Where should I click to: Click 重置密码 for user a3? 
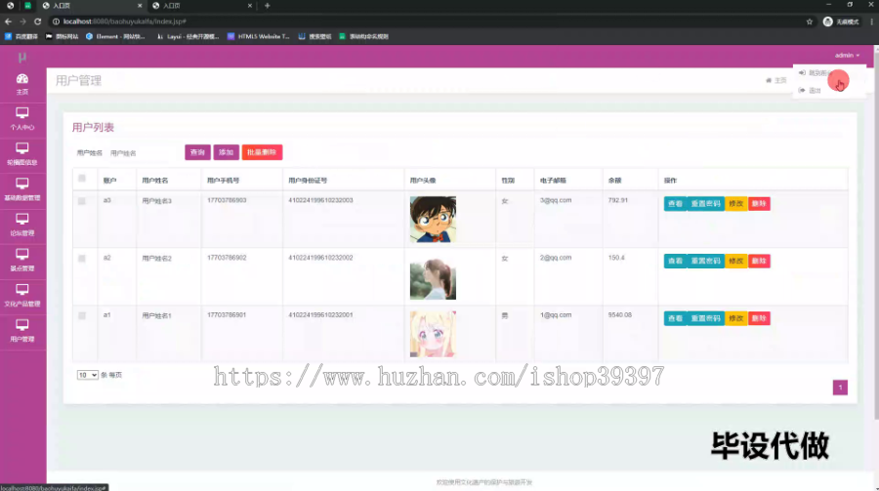(705, 203)
